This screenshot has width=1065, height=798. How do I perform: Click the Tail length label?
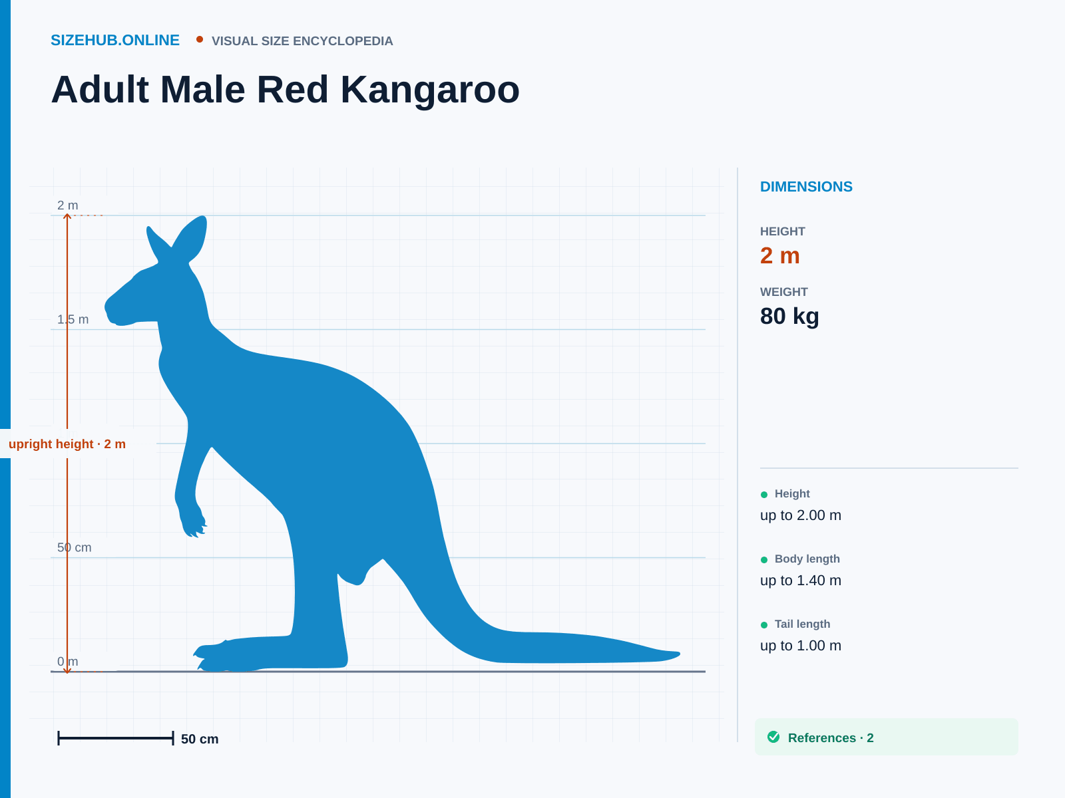click(x=803, y=624)
